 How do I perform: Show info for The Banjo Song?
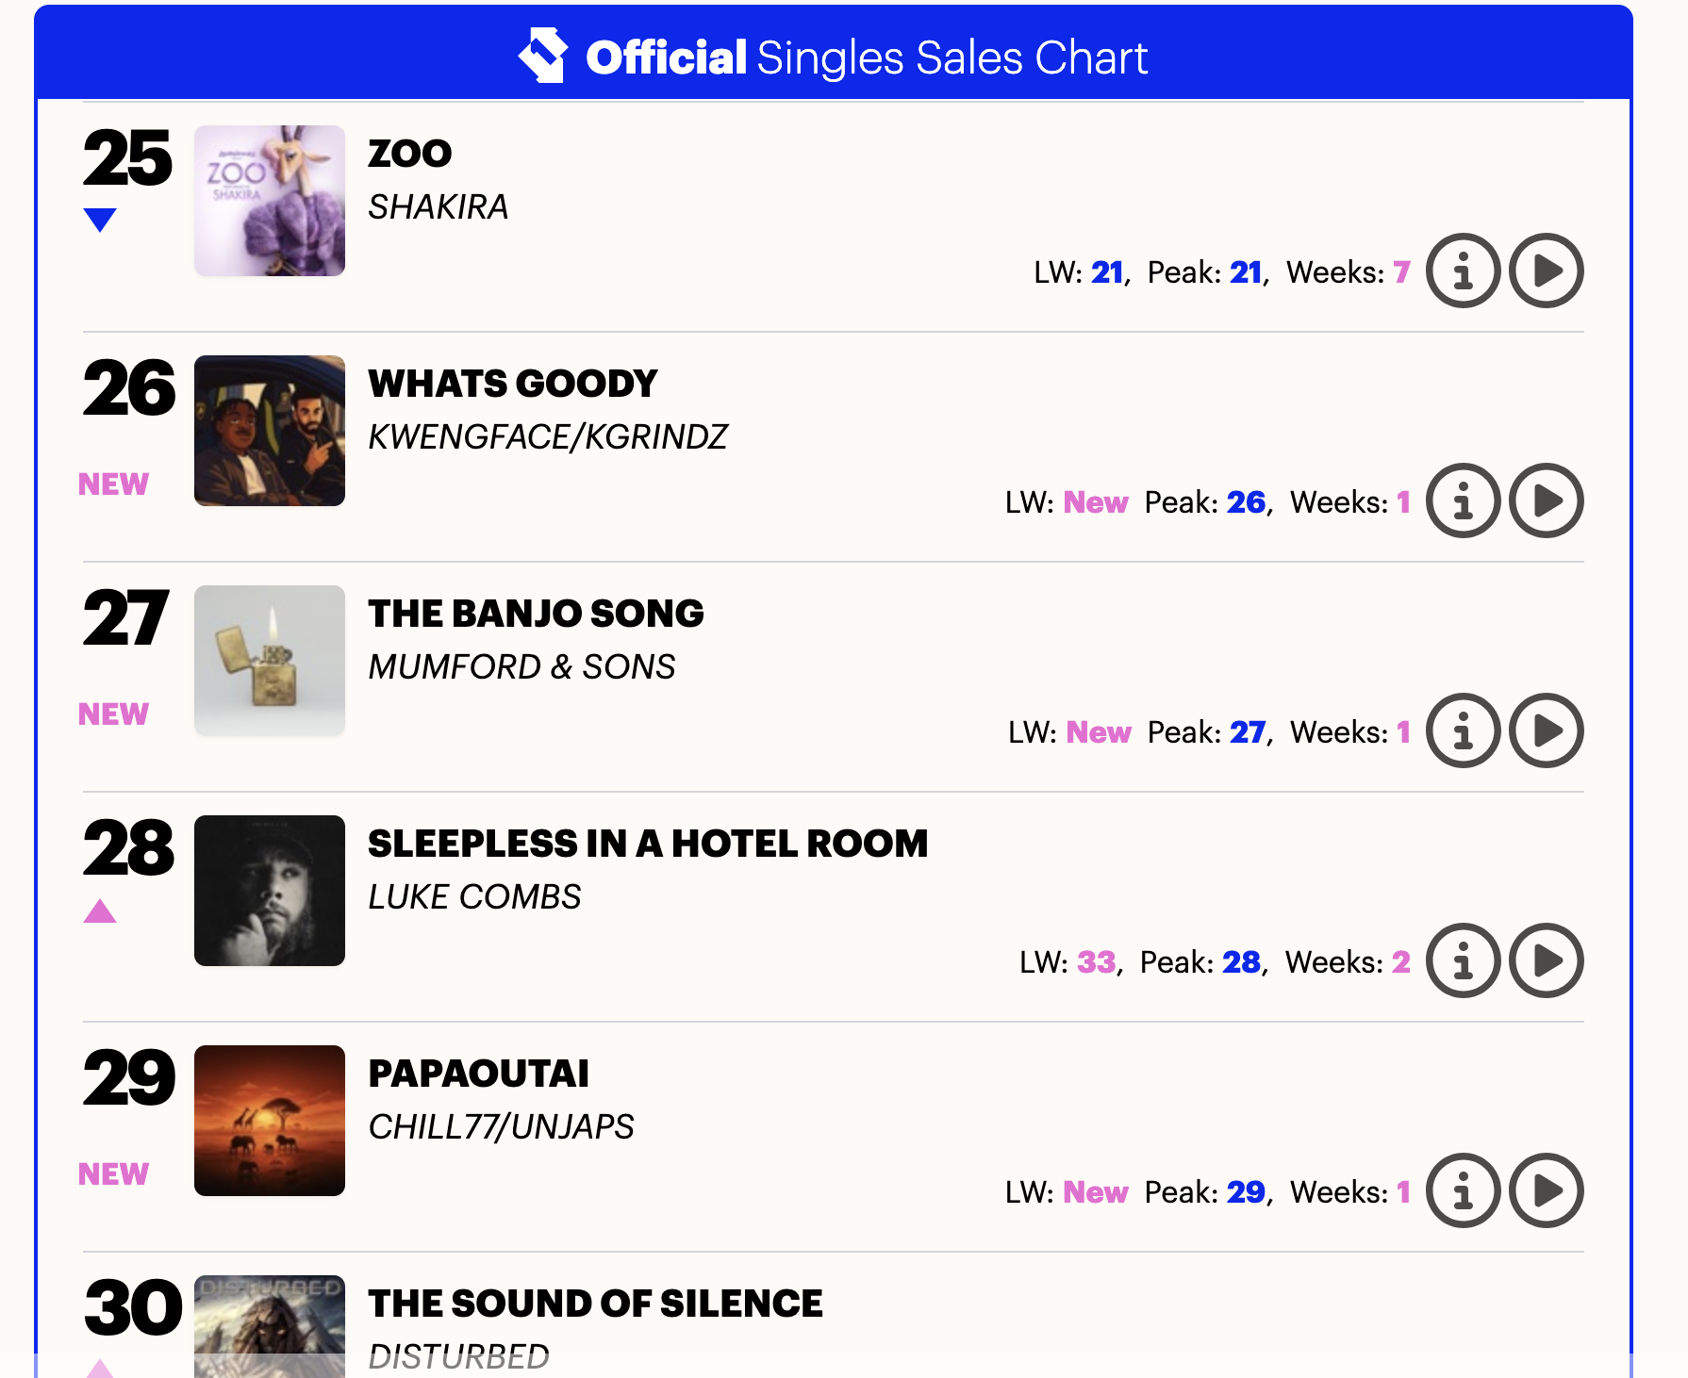point(1463,731)
